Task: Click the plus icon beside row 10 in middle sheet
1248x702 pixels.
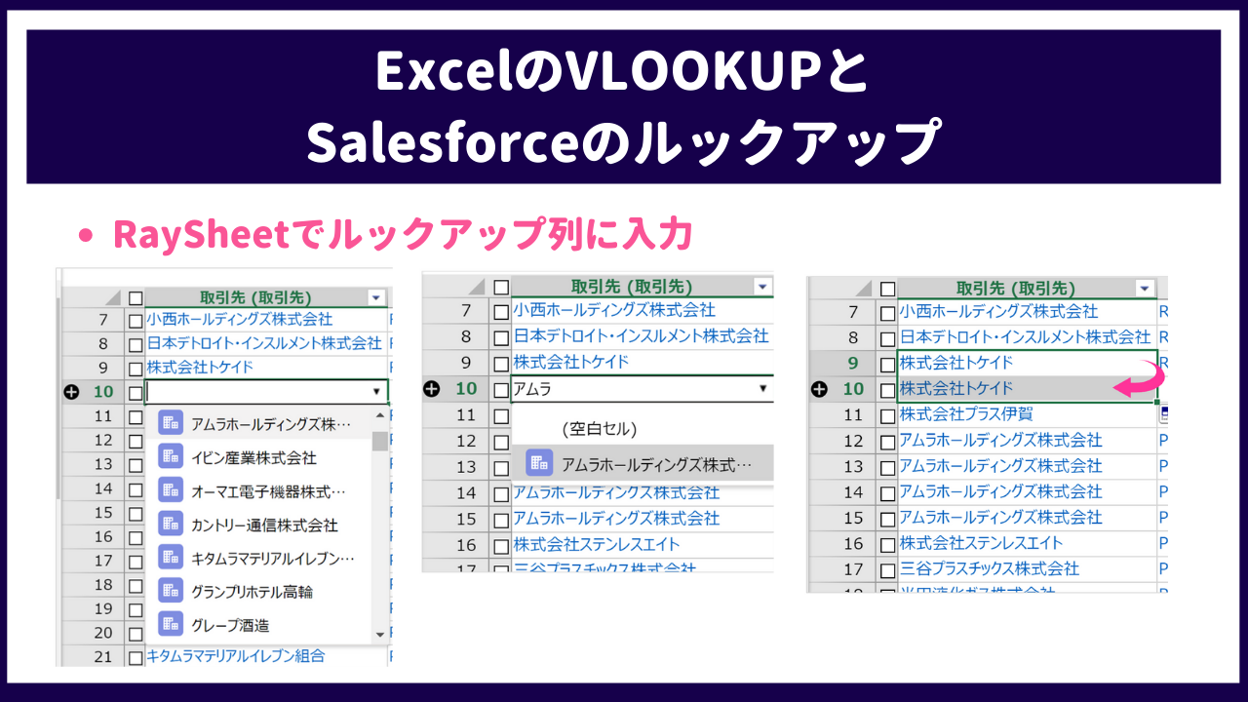Action: (x=430, y=388)
